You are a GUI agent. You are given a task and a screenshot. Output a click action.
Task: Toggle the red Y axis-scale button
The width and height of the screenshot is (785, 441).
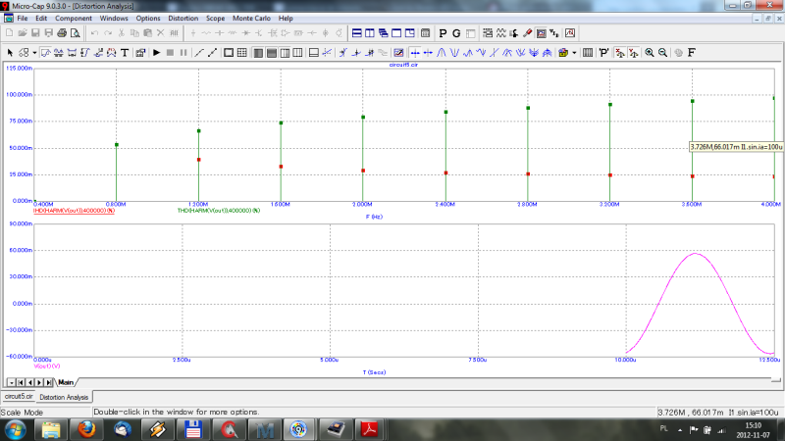633,53
